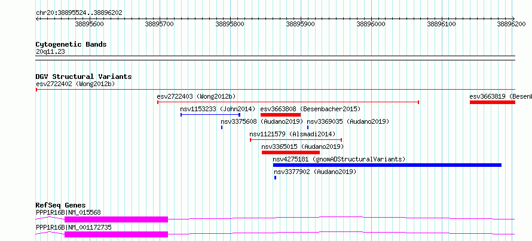Viewport: 532px width, 241px height.
Task: Click ruler position 38895600
Action: [x=90, y=24]
